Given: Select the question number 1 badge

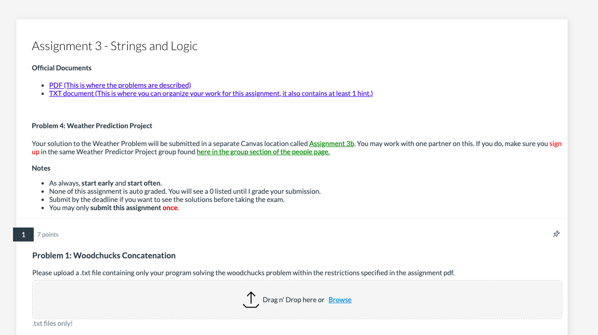Looking at the screenshot, I should pyautogui.click(x=23, y=235).
